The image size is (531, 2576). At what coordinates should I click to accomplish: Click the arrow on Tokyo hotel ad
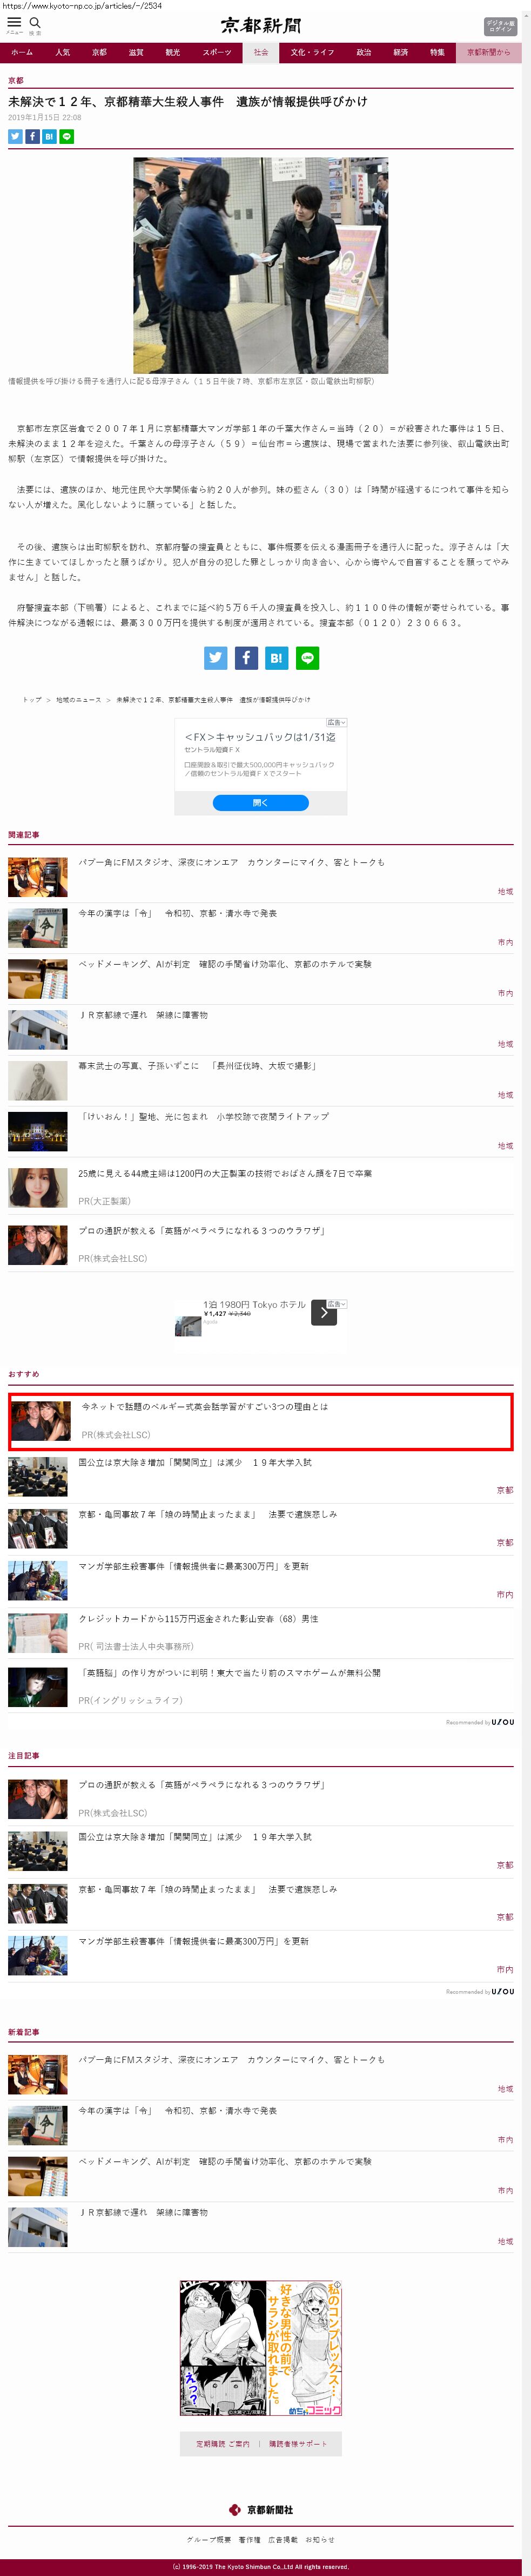click(x=325, y=1313)
